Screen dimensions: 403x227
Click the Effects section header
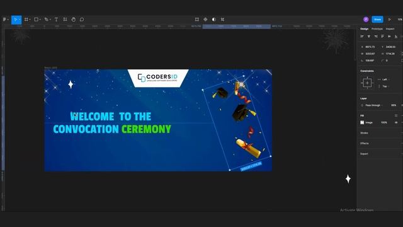(365, 143)
